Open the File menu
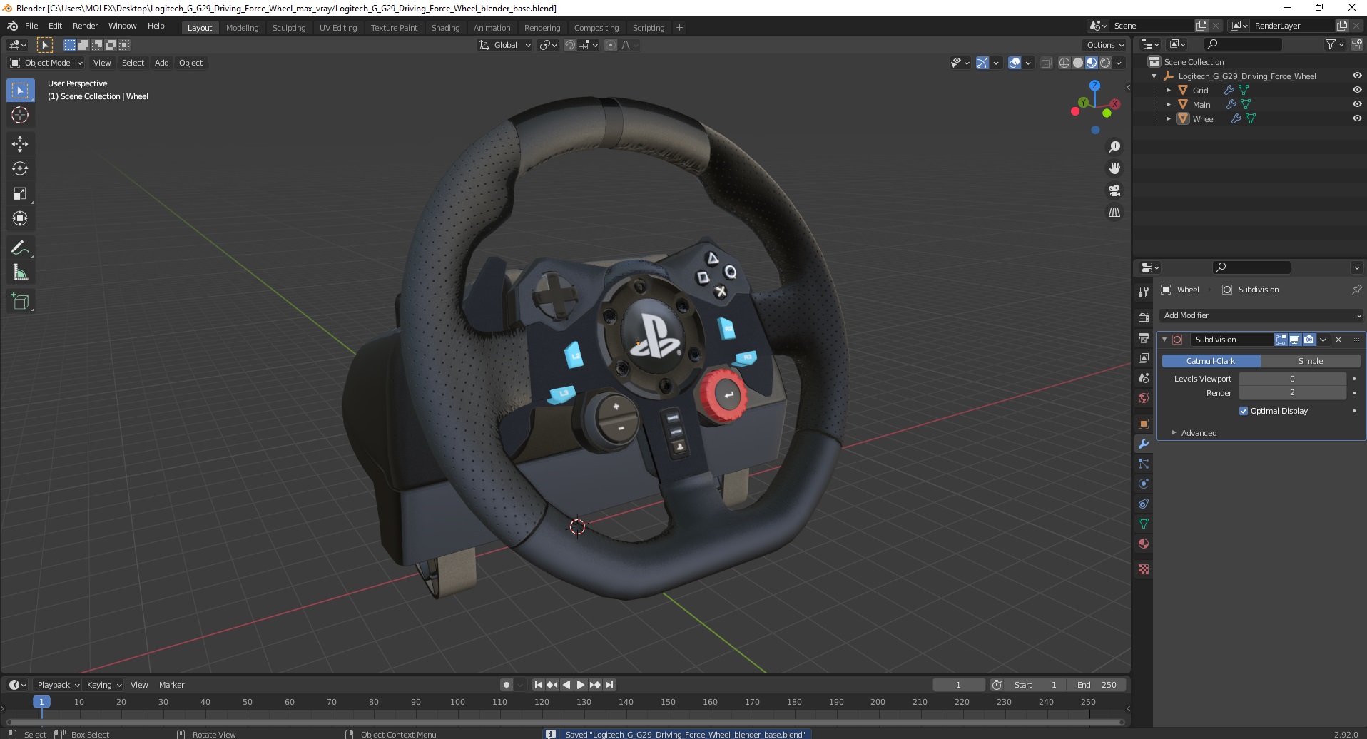 31,26
